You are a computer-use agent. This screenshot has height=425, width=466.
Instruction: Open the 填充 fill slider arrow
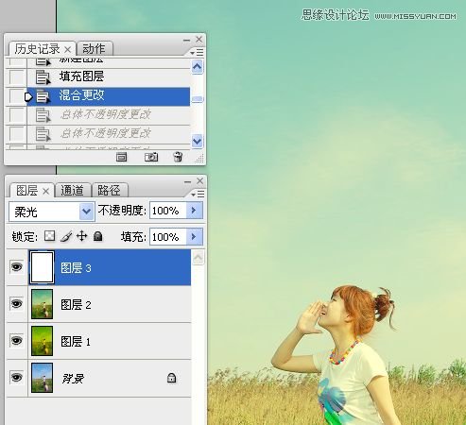[194, 236]
